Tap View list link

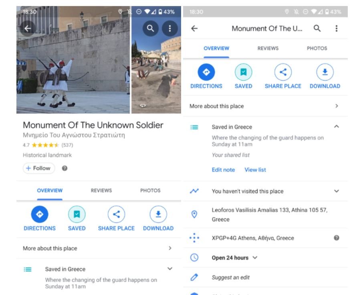click(255, 170)
